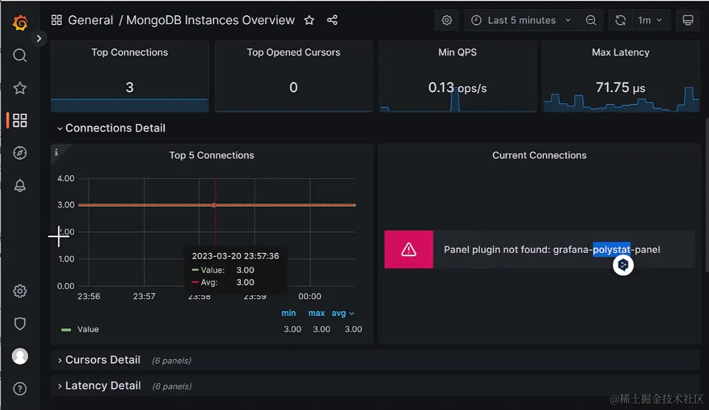The height and width of the screenshot is (410, 709).
Task: Open the search icon in sidebar
Action: (x=19, y=55)
